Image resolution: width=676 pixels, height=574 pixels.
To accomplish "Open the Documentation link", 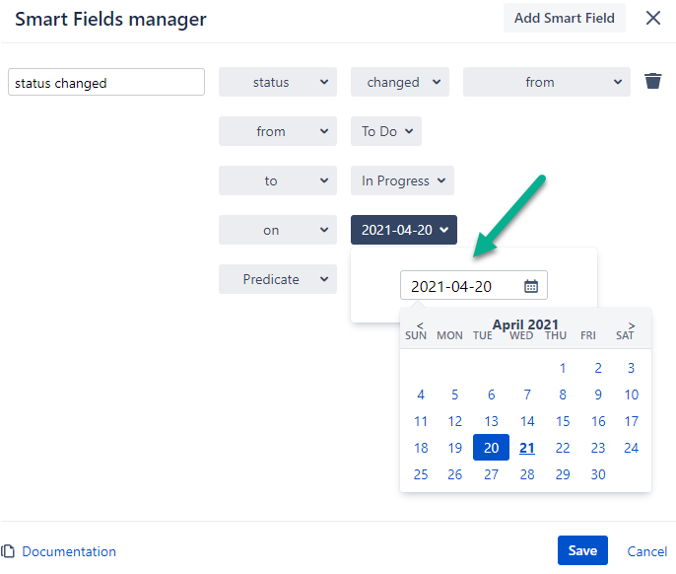I will click(x=69, y=551).
